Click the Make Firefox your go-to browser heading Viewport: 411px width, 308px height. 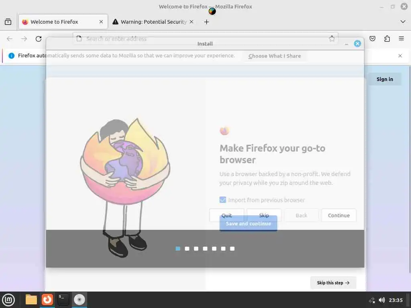(x=273, y=154)
